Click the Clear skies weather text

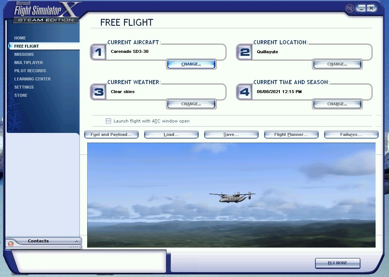tap(123, 92)
